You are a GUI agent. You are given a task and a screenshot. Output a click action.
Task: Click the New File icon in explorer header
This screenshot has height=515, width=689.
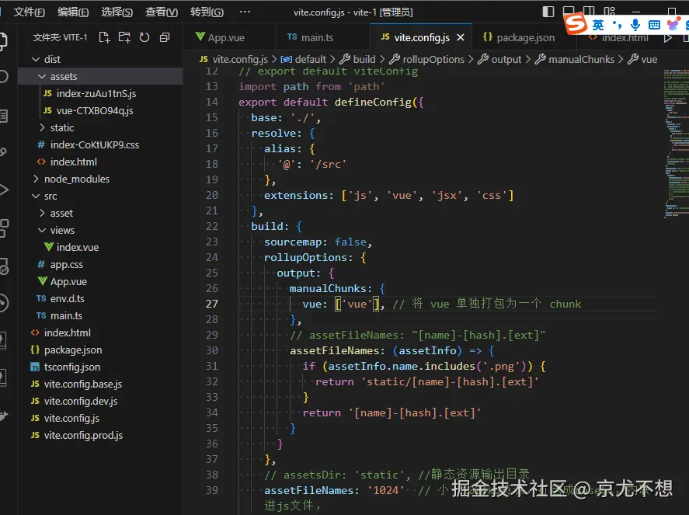(104, 37)
